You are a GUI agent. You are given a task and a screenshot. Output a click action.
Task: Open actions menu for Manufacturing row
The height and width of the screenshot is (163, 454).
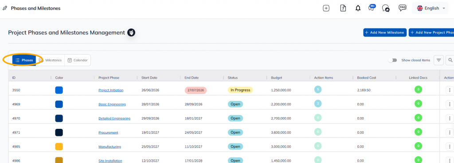tap(450, 147)
